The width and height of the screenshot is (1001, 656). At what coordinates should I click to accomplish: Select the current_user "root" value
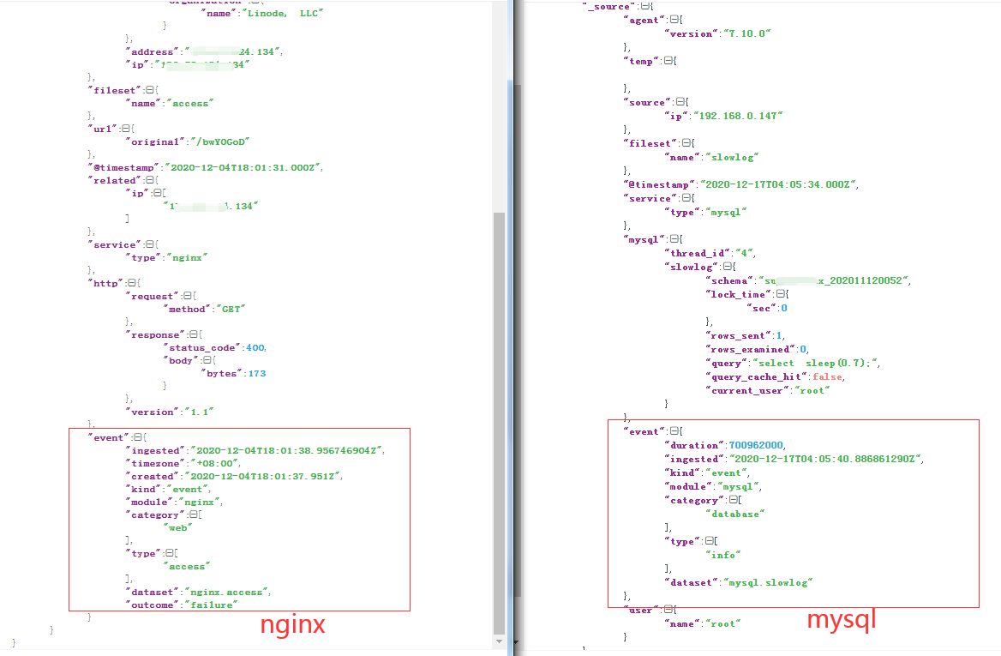pos(812,390)
